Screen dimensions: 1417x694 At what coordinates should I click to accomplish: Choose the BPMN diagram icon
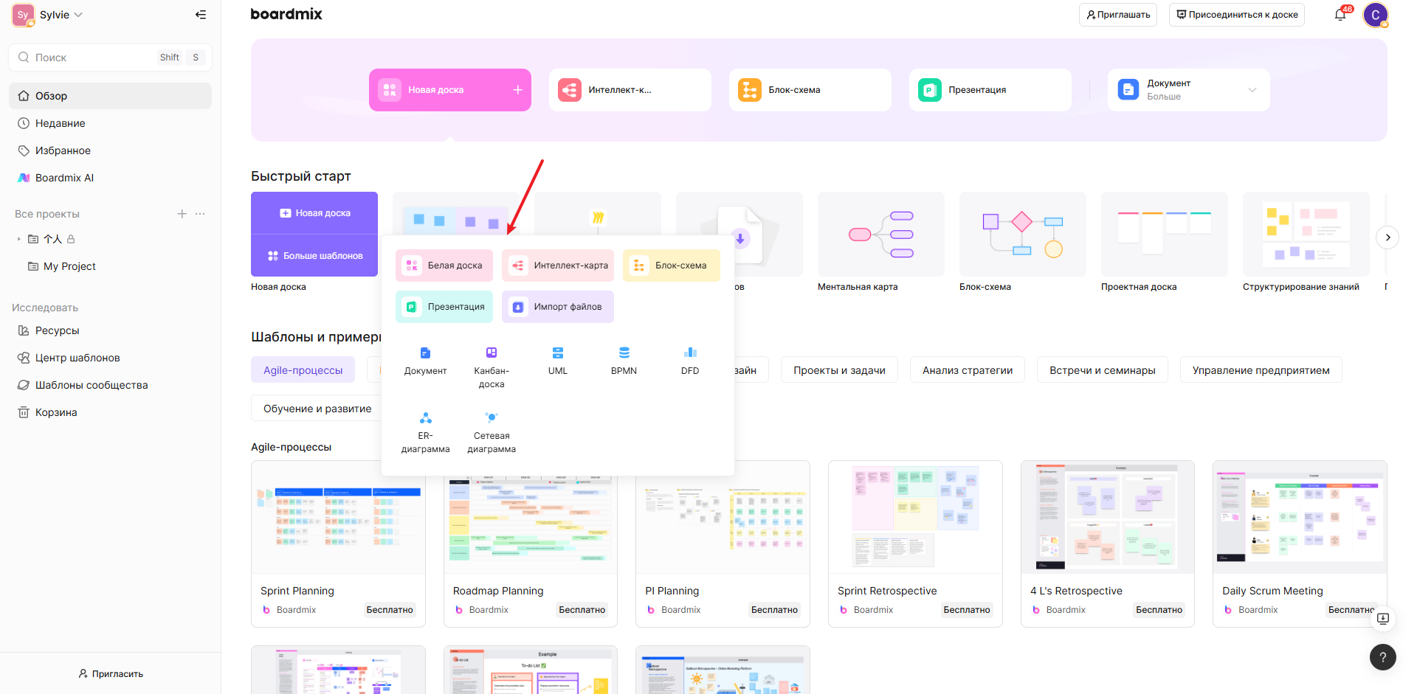click(x=624, y=353)
